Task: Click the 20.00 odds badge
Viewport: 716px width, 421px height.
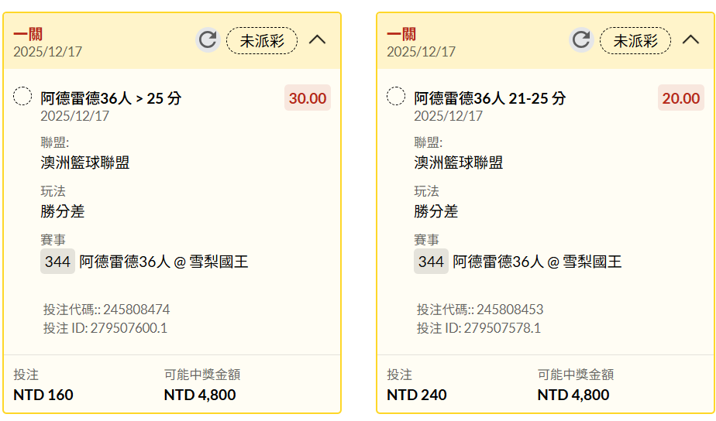Action: 681,98
